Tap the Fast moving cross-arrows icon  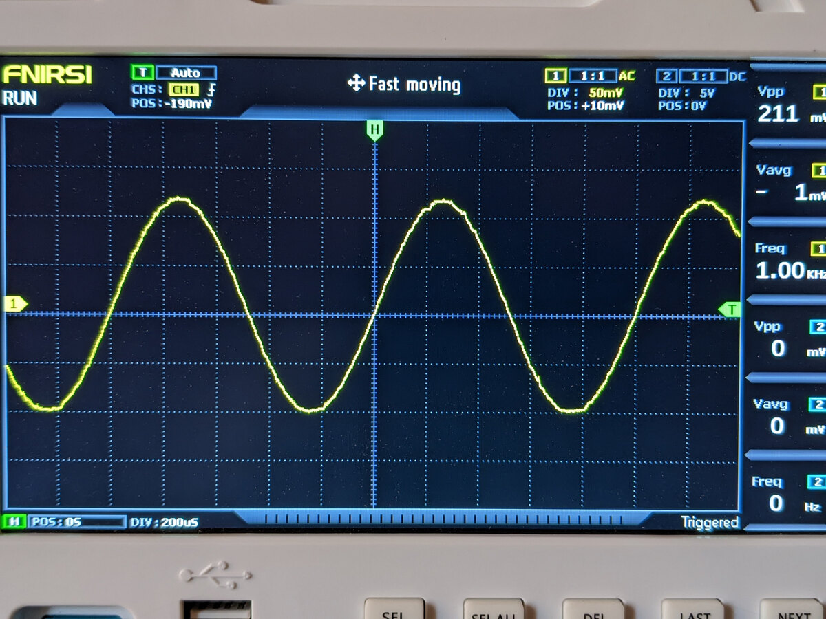356,84
